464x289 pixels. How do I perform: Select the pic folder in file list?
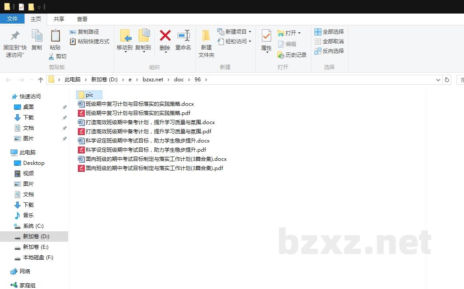pos(89,95)
